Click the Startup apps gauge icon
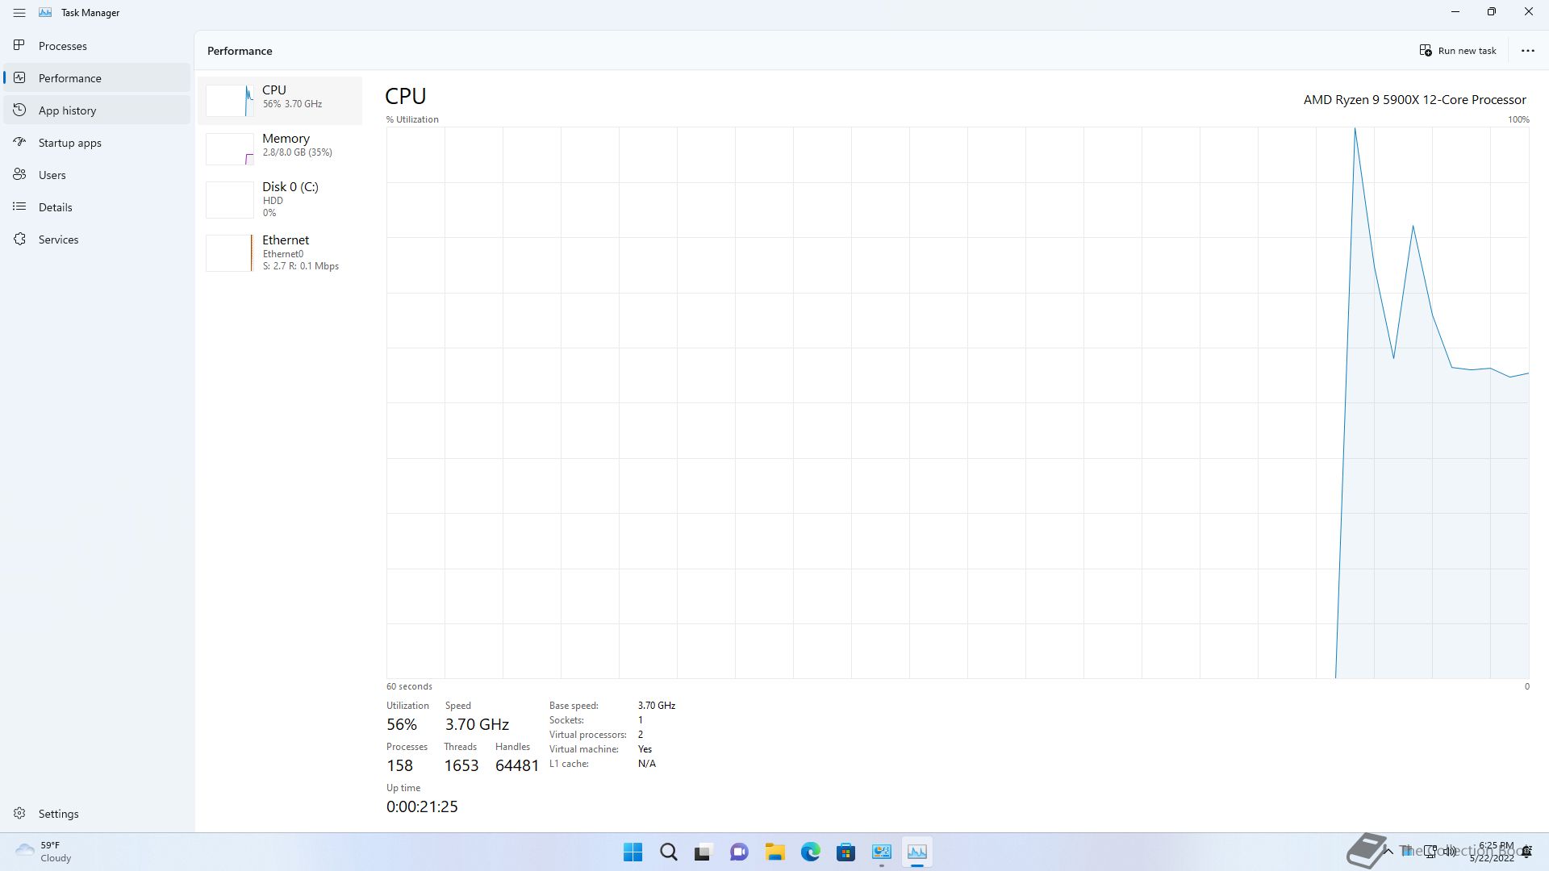Viewport: 1549px width, 871px height. 19,142
